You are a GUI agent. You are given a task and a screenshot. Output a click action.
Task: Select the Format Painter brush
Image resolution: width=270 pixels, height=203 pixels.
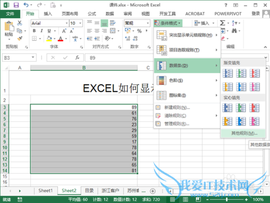point(19,38)
